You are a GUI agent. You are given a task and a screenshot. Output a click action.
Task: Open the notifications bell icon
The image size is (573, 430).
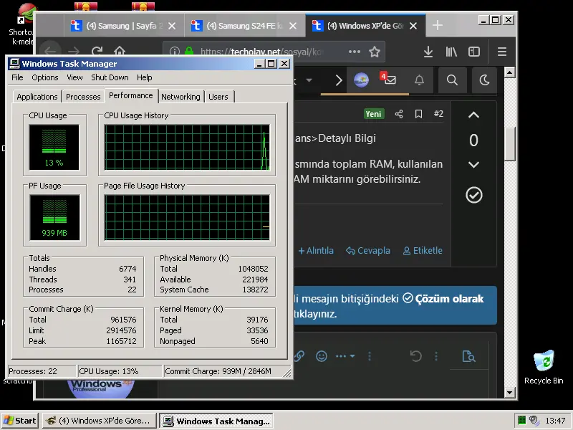tap(419, 80)
